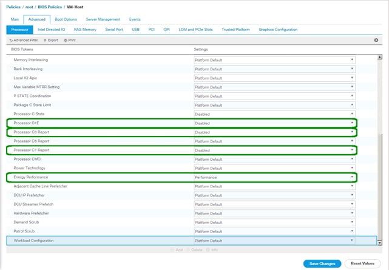Open the Boot Options tab
This screenshot has height=270, width=389.
pos(66,19)
